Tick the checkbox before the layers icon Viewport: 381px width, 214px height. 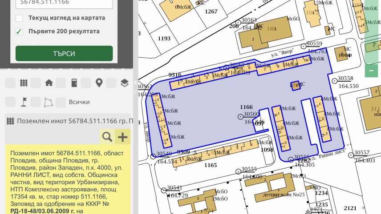click(111, 83)
